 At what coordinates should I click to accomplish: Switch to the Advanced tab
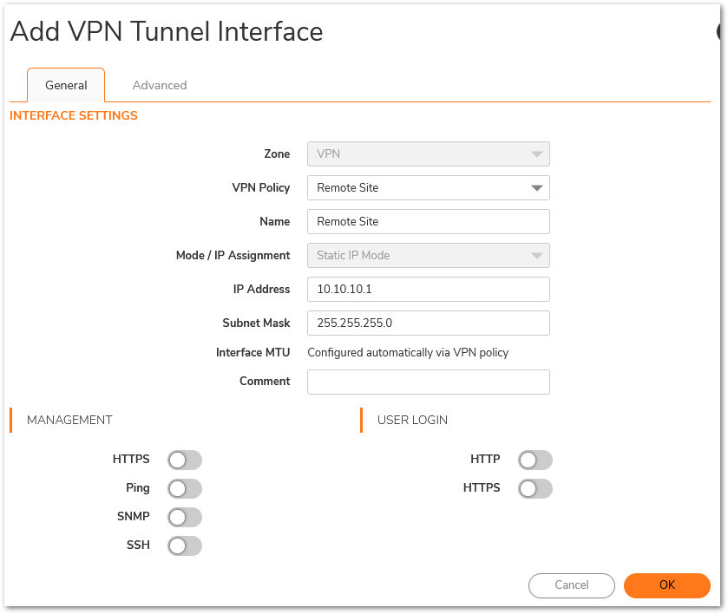click(x=160, y=85)
